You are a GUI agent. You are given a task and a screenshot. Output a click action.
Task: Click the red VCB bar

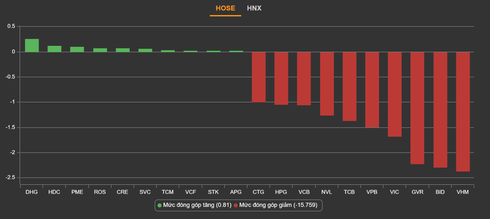click(x=304, y=79)
